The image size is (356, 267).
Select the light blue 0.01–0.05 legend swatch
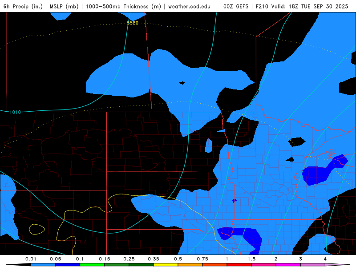click(43, 265)
